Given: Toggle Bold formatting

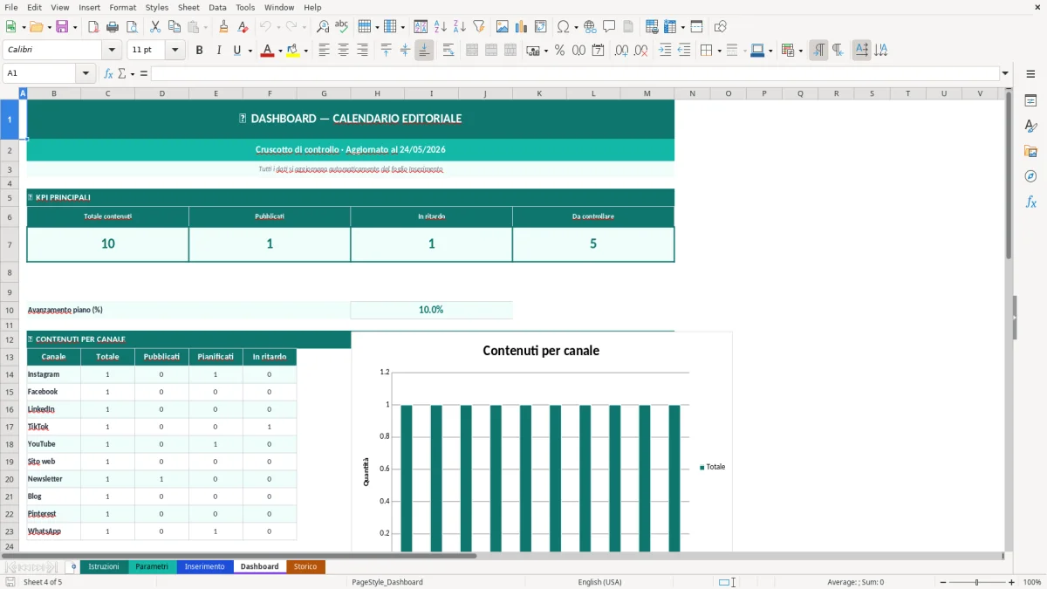Looking at the screenshot, I should 199,51.
